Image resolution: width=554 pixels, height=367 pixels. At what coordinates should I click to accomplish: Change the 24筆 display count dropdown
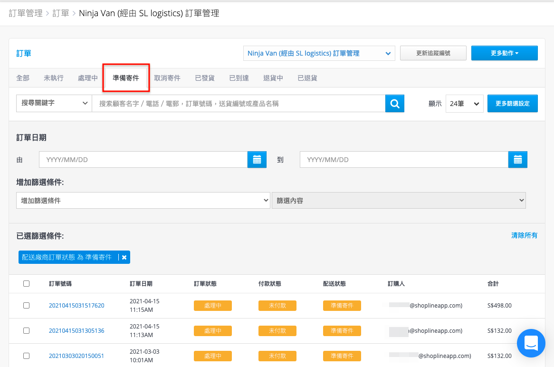(464, 104)
